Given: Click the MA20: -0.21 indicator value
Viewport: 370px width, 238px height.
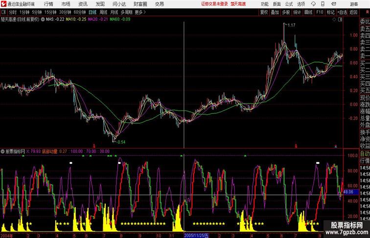Looking at the screenshot, I should point(98,20).
